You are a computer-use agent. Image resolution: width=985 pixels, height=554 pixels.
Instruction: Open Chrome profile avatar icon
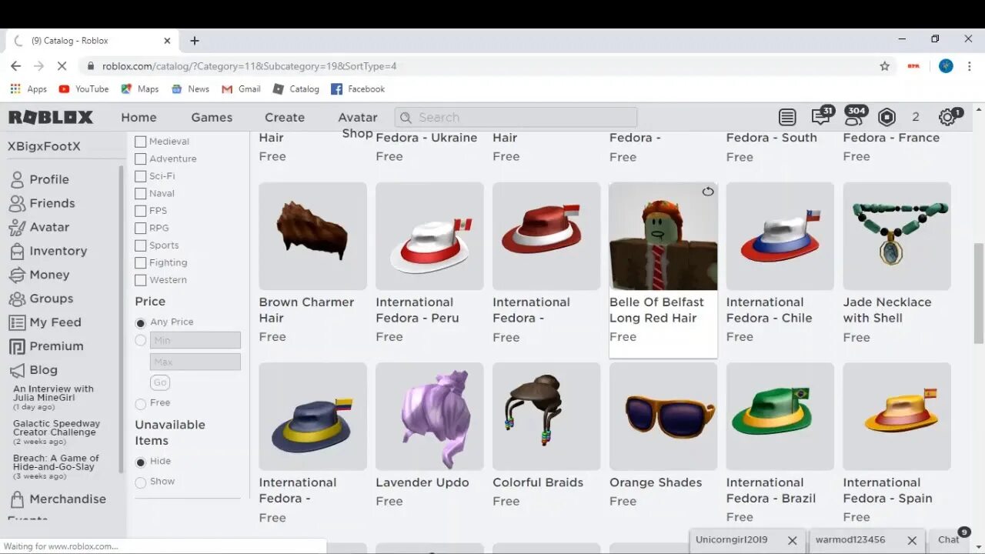coord(946,66)
